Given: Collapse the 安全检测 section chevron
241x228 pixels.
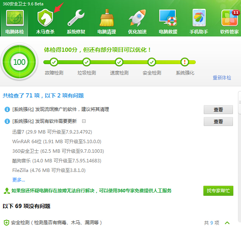Looking at the screenshot, I should [x=227, y=223].
